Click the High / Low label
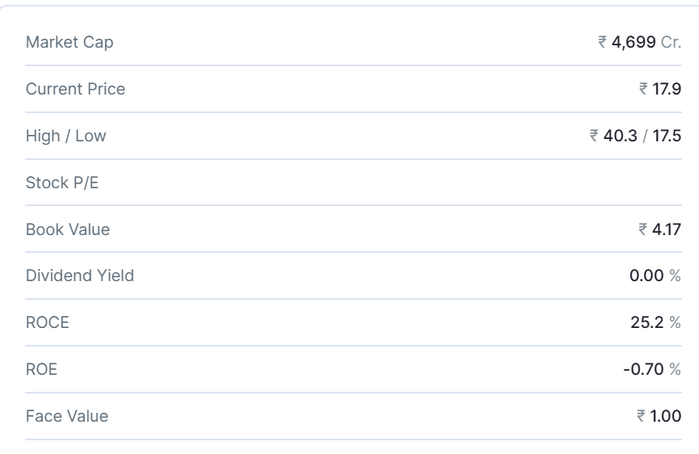Screen dimensions: 699x454 pos(66,136)
